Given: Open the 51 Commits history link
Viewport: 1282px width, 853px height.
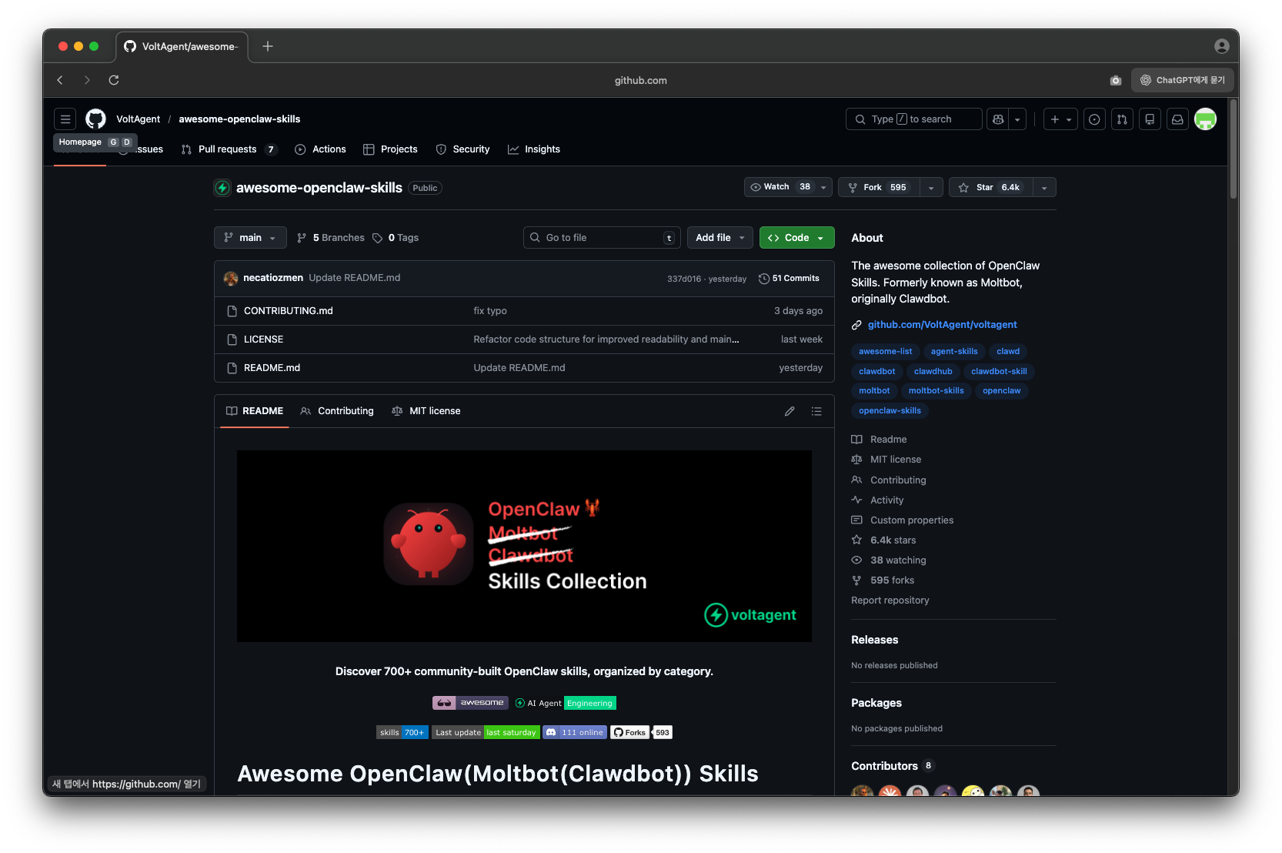Looking at the screenshot, I should coord(789,279).
